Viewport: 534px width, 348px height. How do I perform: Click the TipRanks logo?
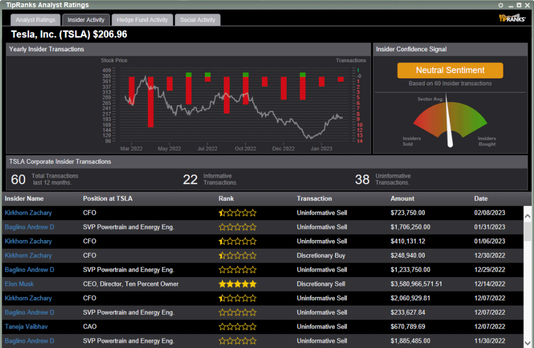pos(512,18)
